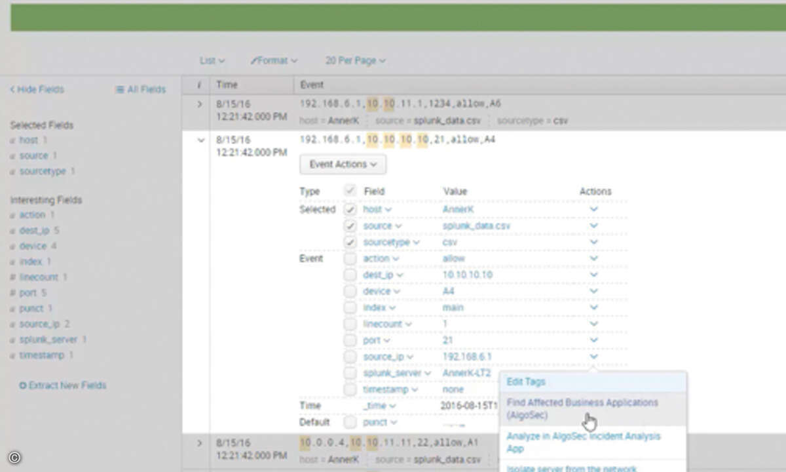The height and width of the screenshot is (472, 786).
Task: Click the green timeline bar
Action: [x=398, y=17]
